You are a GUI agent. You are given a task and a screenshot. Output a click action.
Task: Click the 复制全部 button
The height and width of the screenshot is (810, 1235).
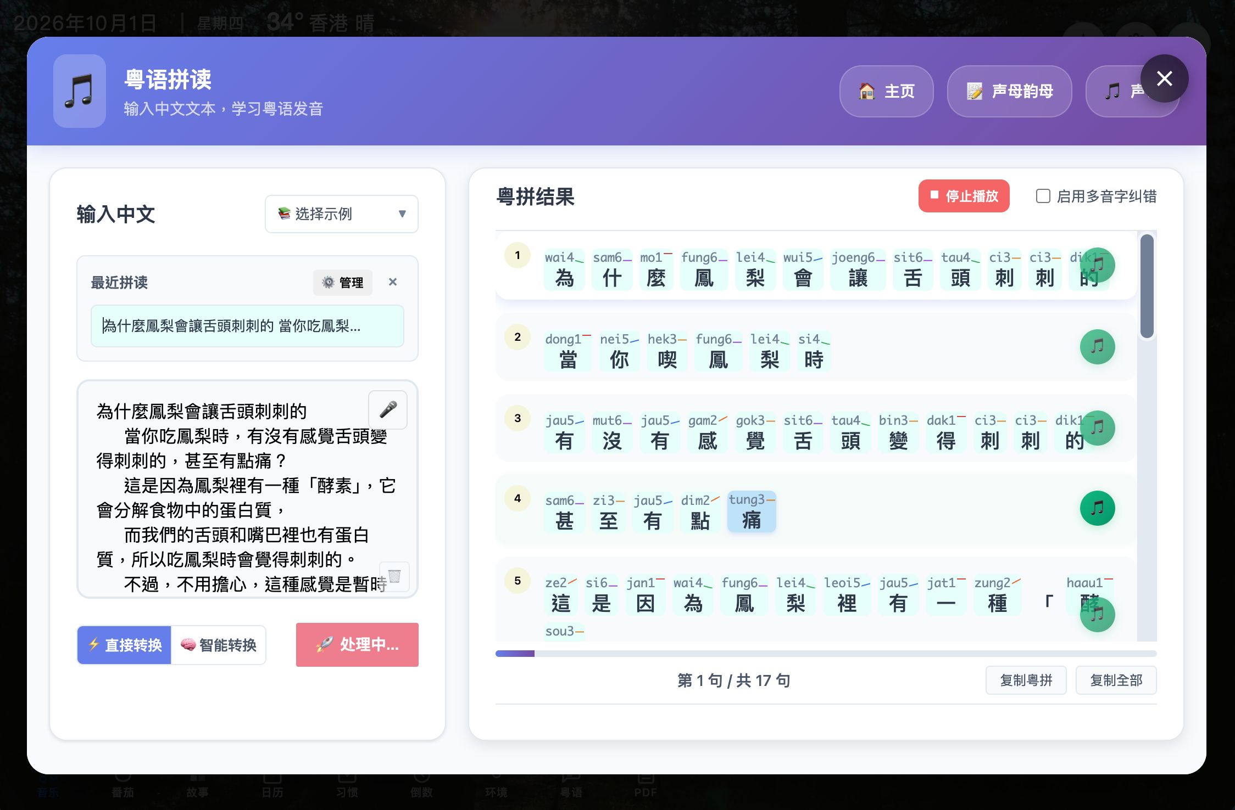click(1116, 680)
